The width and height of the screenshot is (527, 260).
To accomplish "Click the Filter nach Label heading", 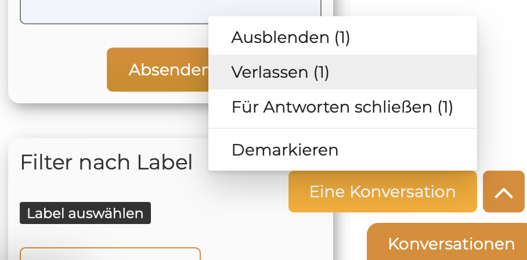I will (x=106, y=162).
